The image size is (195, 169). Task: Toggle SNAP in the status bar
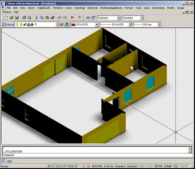(x=142, y=166)
